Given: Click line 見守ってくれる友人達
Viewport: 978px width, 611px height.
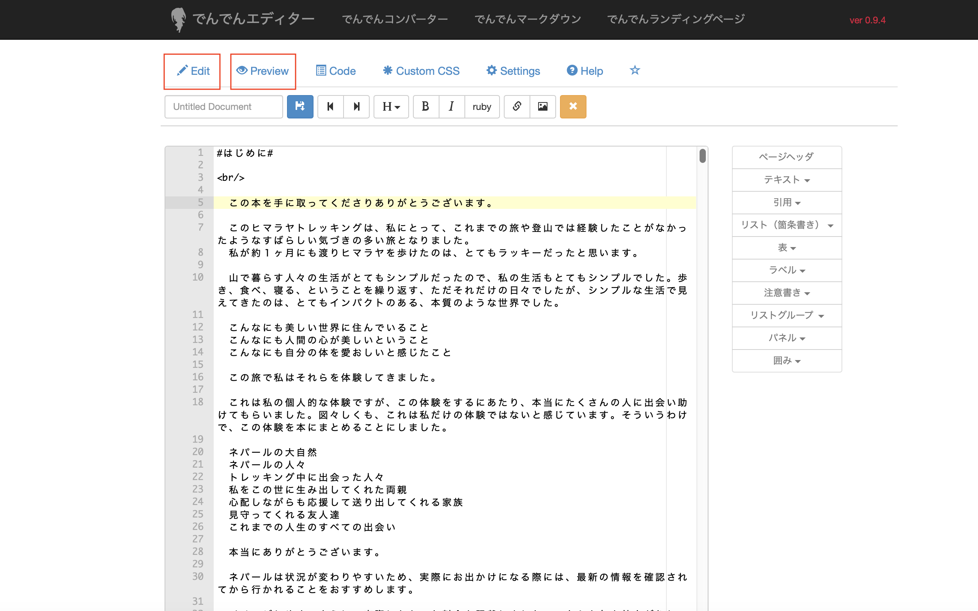Looking at the screenshot, I should (x=284, y=515).
